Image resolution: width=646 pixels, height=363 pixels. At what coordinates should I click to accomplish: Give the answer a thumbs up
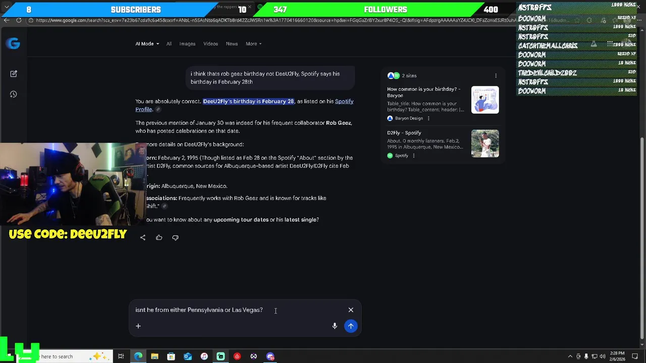(x=159, y=237)
